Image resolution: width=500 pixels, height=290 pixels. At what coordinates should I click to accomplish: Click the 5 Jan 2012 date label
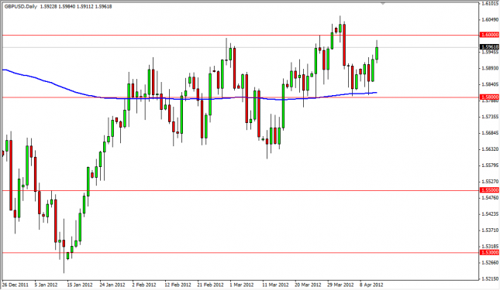(x=46, y=285)
